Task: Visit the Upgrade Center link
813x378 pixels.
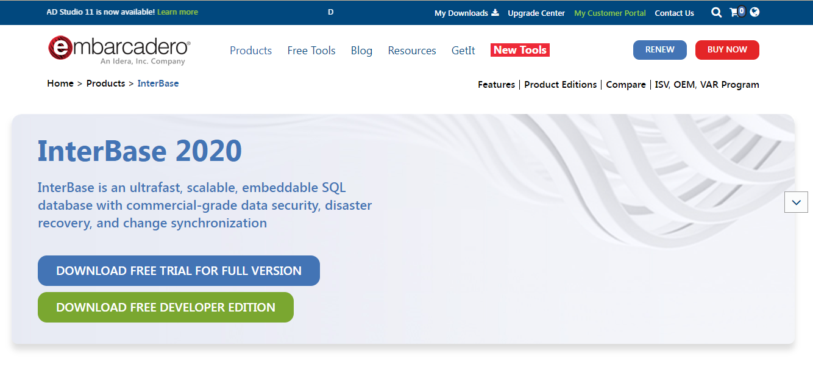Action: pyautogui.click(x=536, y=13)
